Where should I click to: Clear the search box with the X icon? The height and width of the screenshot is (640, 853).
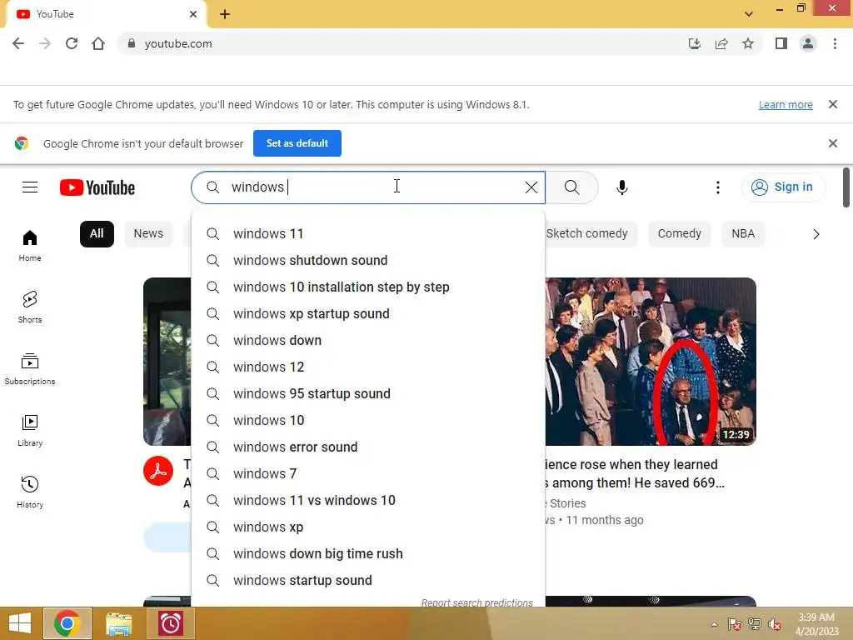[531, 187]
